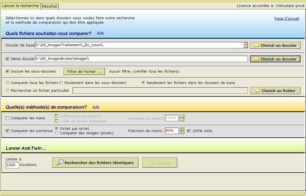306x196 pixels.
Task: Click the folder icon of 2ème dossier chooser
Action: coord(256,59)
